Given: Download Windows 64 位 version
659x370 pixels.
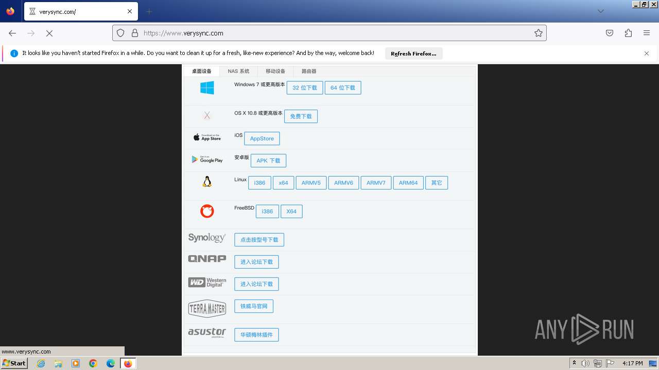Looking at the screenshot, I should click(343, 88).
